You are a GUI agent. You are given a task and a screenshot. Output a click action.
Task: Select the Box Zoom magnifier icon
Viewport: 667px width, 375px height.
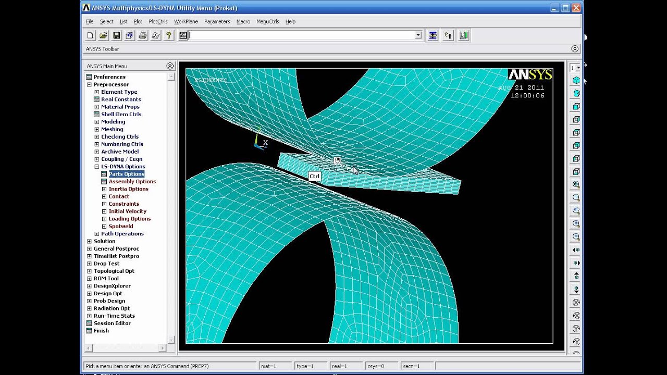(576, 197)
